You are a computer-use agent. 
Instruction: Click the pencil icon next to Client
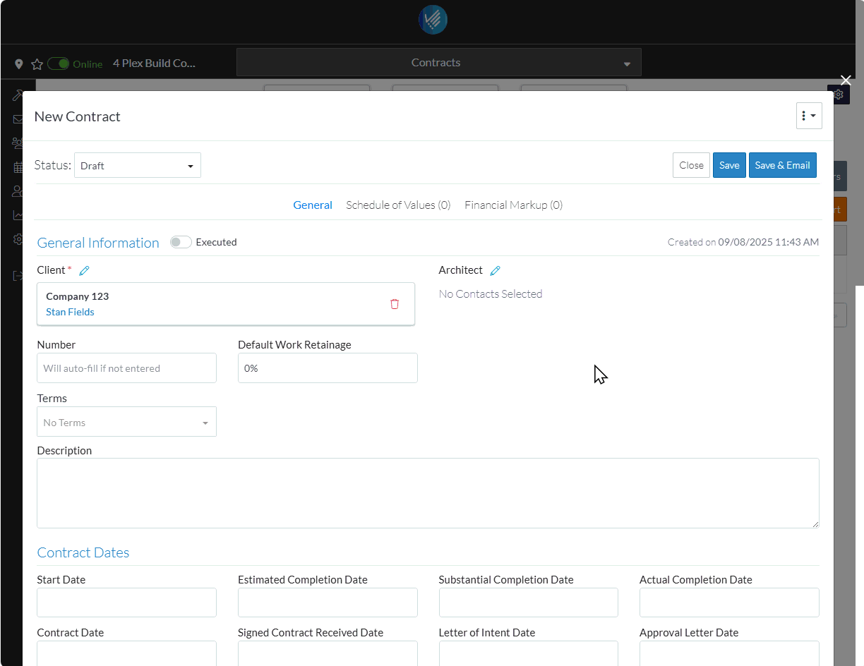coord(85,270)
